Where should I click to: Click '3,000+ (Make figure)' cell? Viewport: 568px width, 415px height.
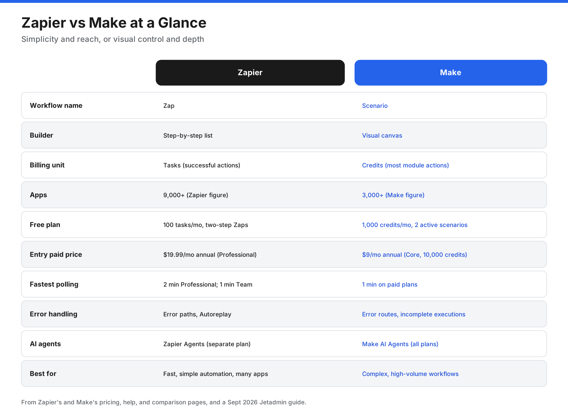(393, 195)
